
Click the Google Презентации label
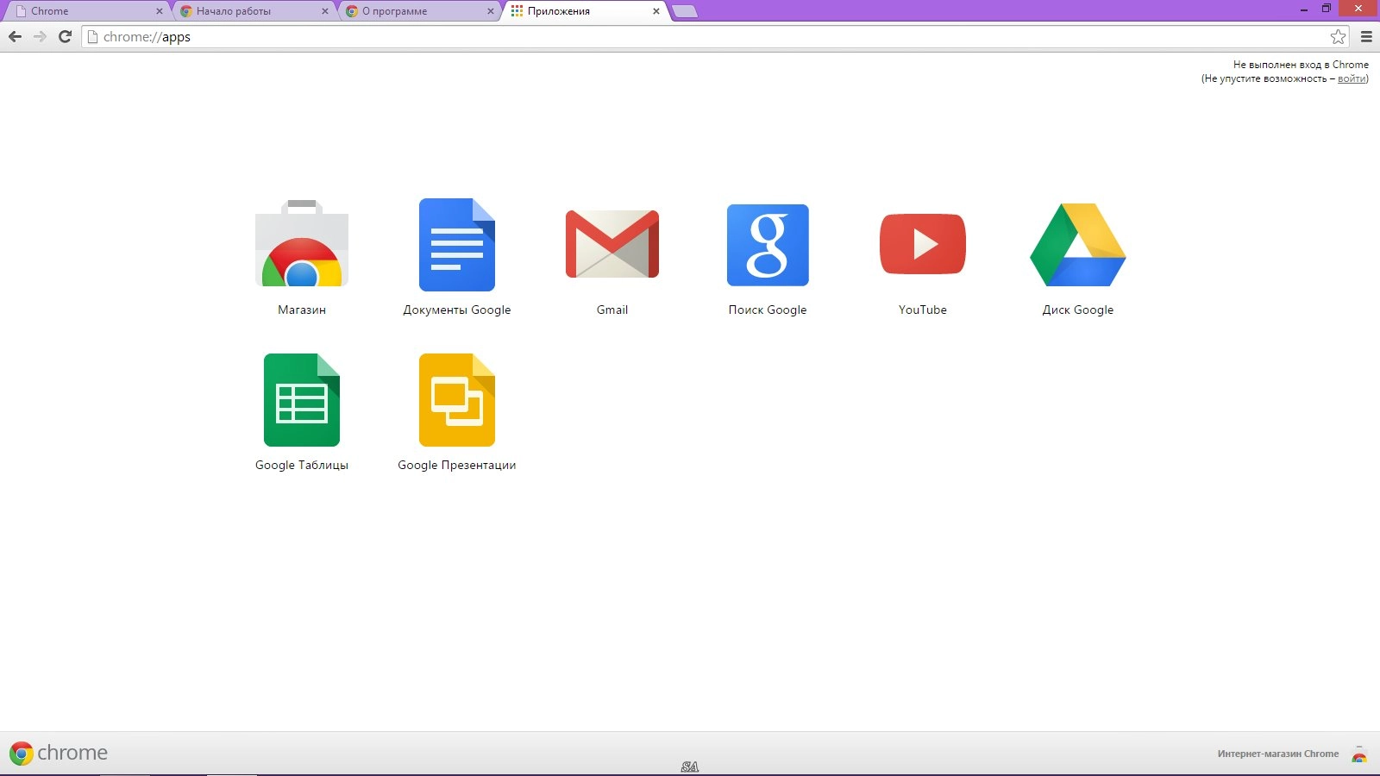coord(457,465)
